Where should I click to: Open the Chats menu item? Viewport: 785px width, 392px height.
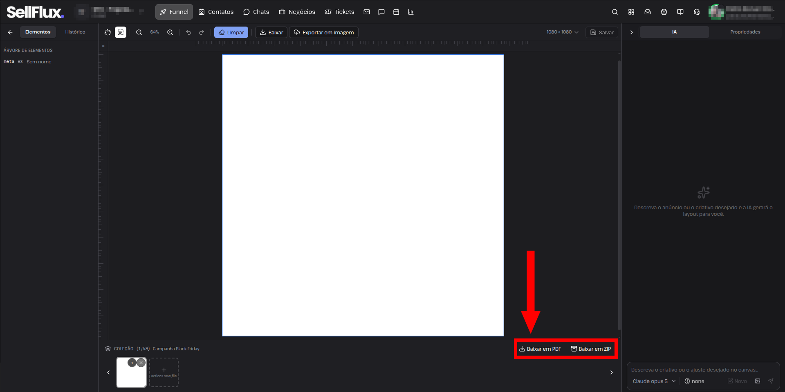(256, 12)
